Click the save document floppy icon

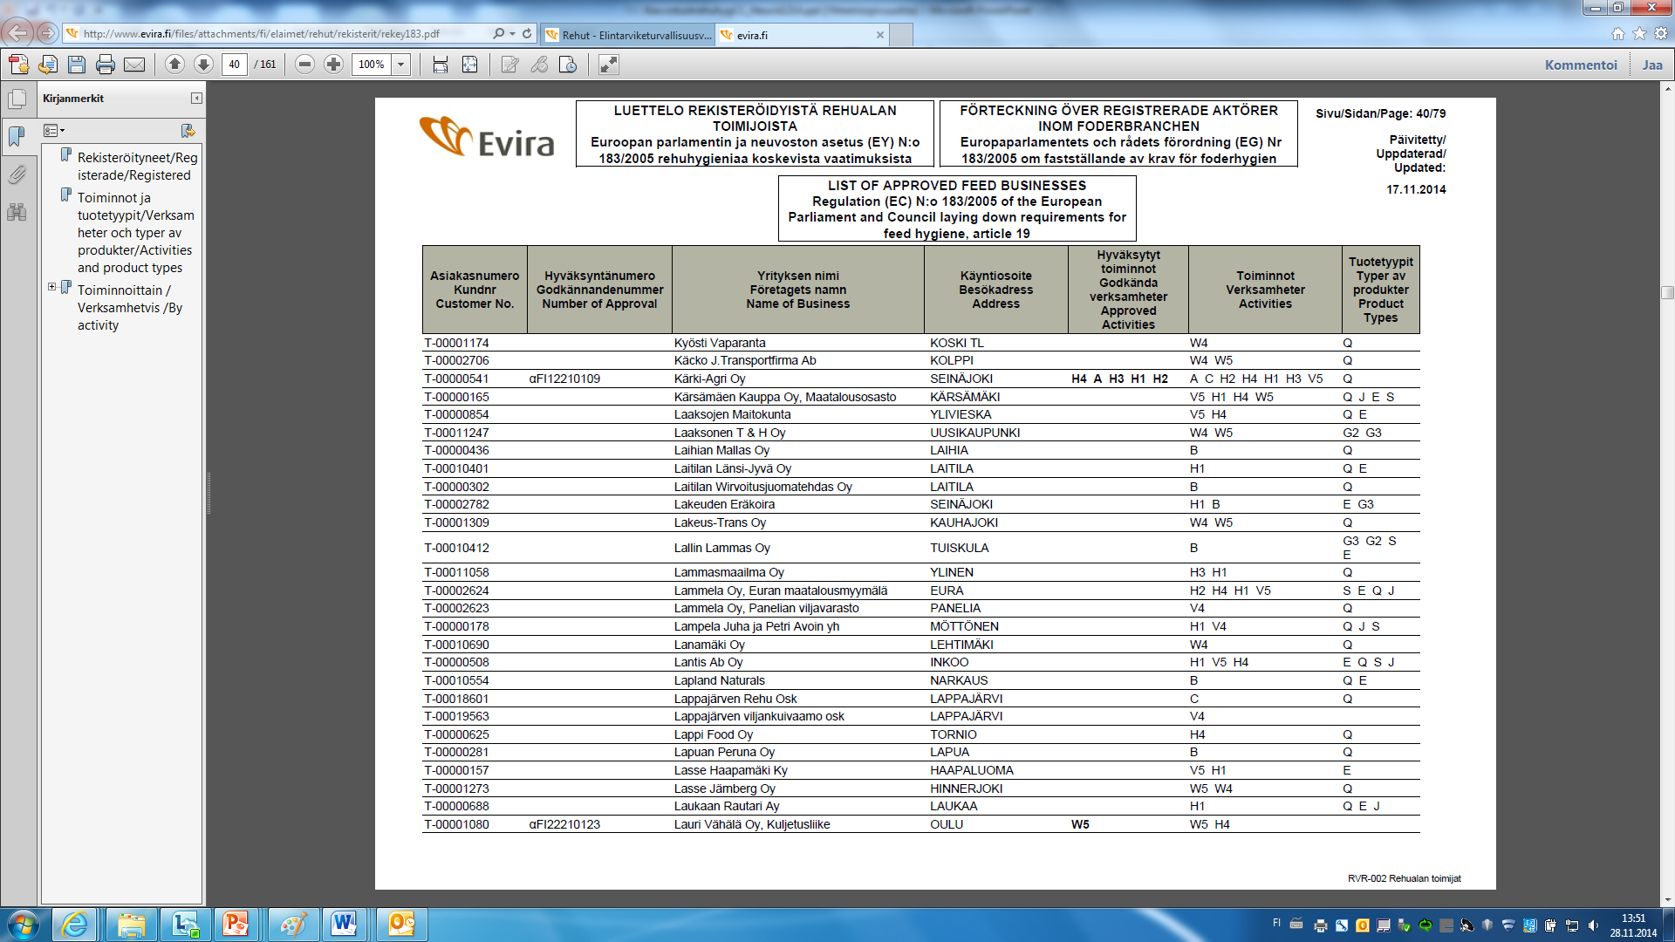(77, 65)
